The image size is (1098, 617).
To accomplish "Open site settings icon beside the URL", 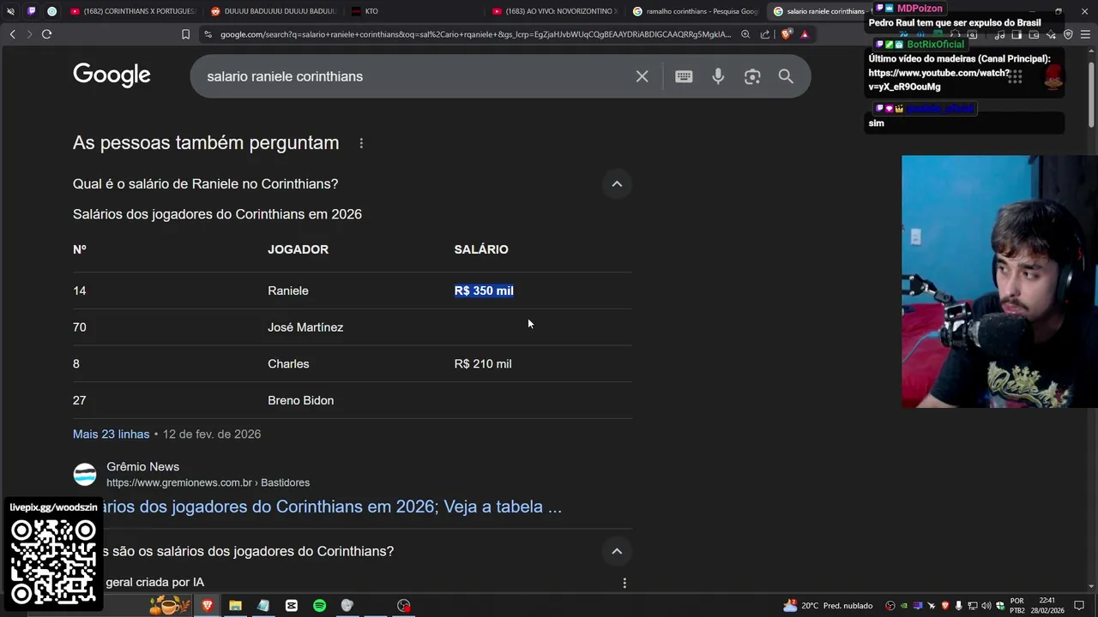I will tap(208, 34).
